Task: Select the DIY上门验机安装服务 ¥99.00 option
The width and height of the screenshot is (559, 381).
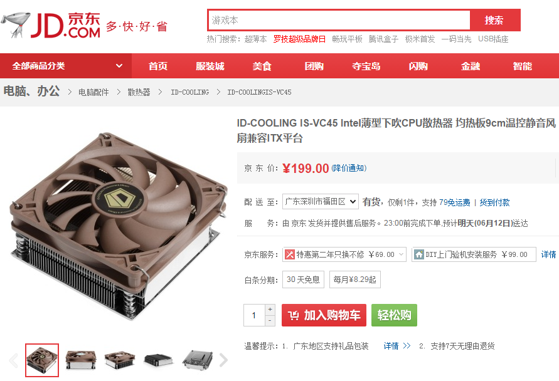Action: coord(474,254)
